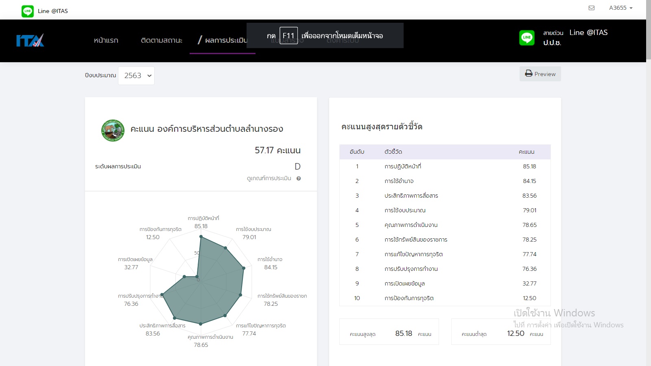This screenshot has width=651, height=366.
Task: Click the printer icon in the Preview button
Action: point(529,74)
